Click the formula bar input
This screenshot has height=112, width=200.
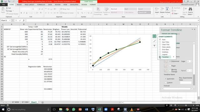[x=112, y=21]
